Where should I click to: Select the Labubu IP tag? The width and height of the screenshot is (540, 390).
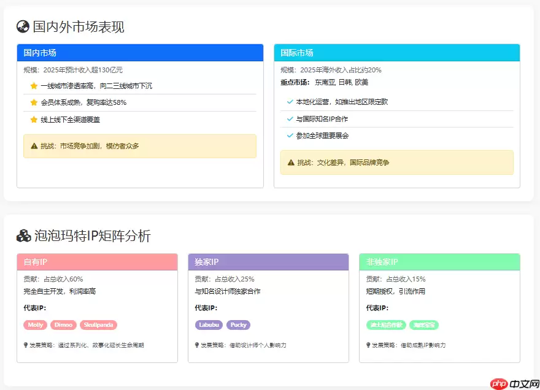(x=209, y=325)
